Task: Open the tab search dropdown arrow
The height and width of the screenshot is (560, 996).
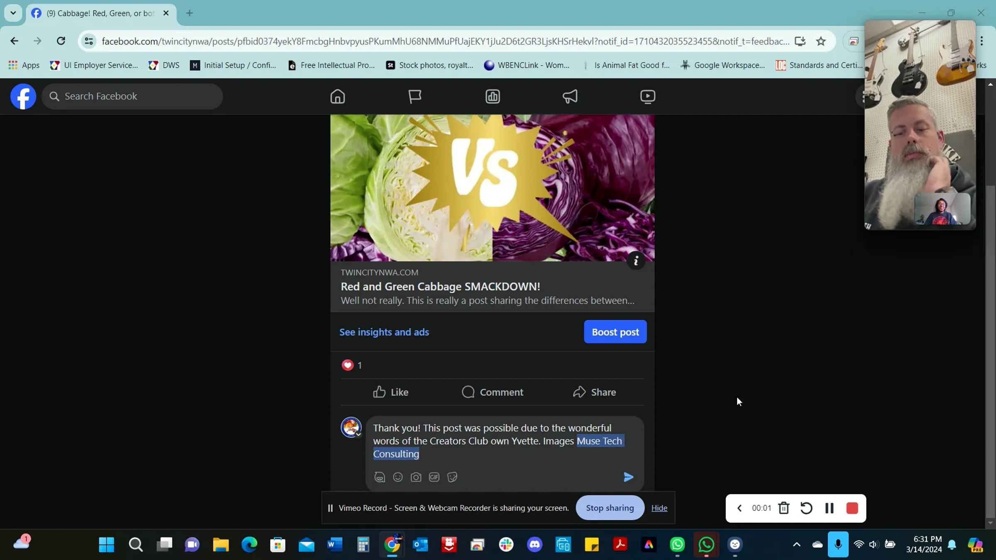Action: point(13,13)
